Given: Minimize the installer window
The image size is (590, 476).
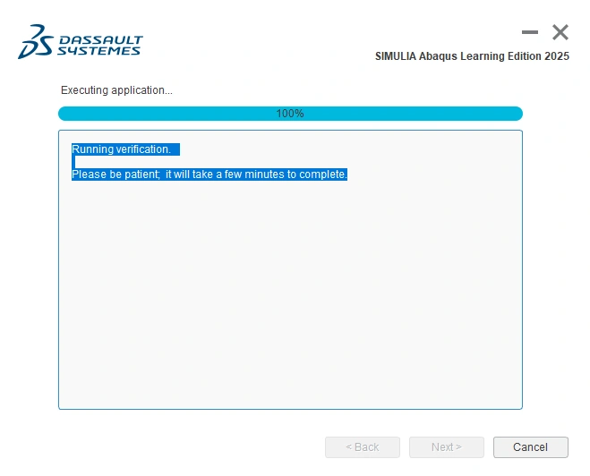Looking at the screenshot, I should point(530,32).
